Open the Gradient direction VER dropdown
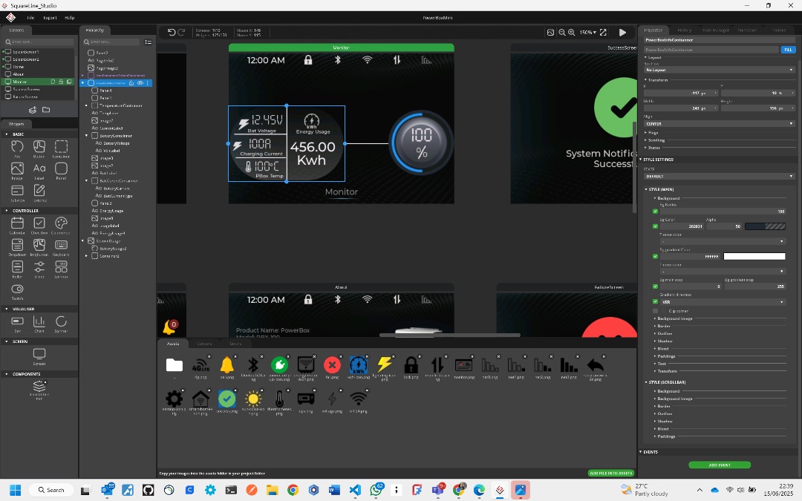The height and width of the screenshot is (501, 802). [x=723, y=302]
